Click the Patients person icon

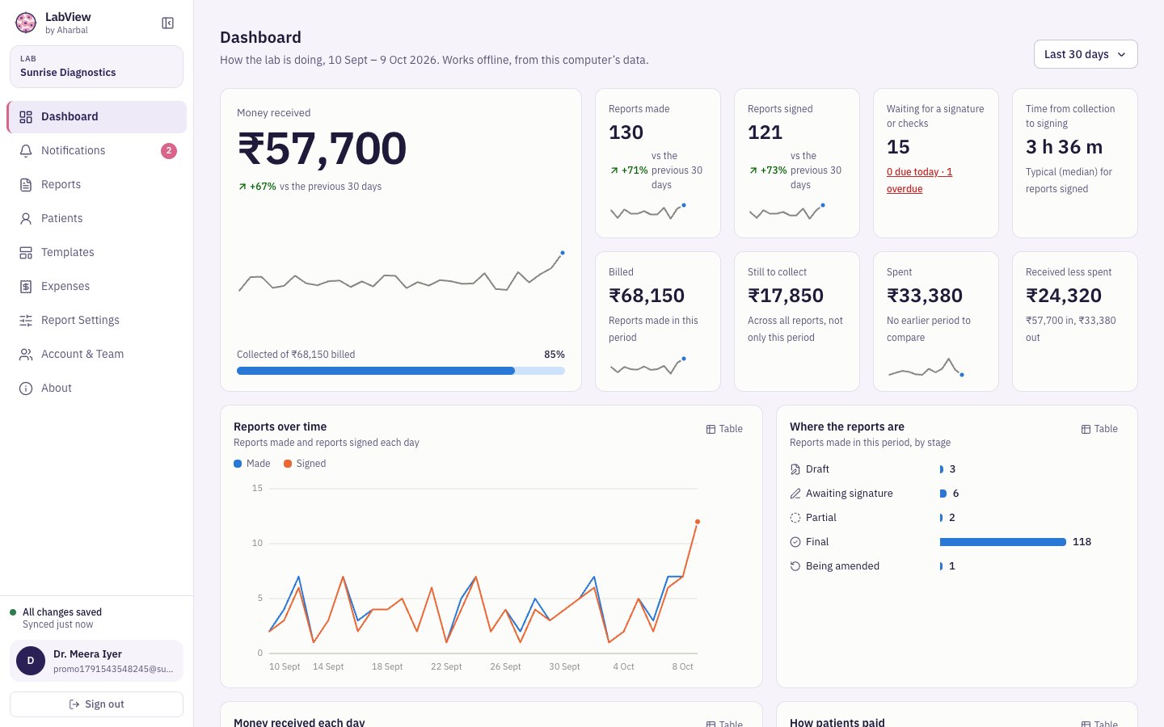[x=26, y=219]
